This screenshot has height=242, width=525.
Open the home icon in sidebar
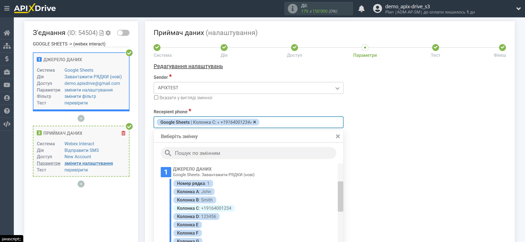[x=7, y=33]
